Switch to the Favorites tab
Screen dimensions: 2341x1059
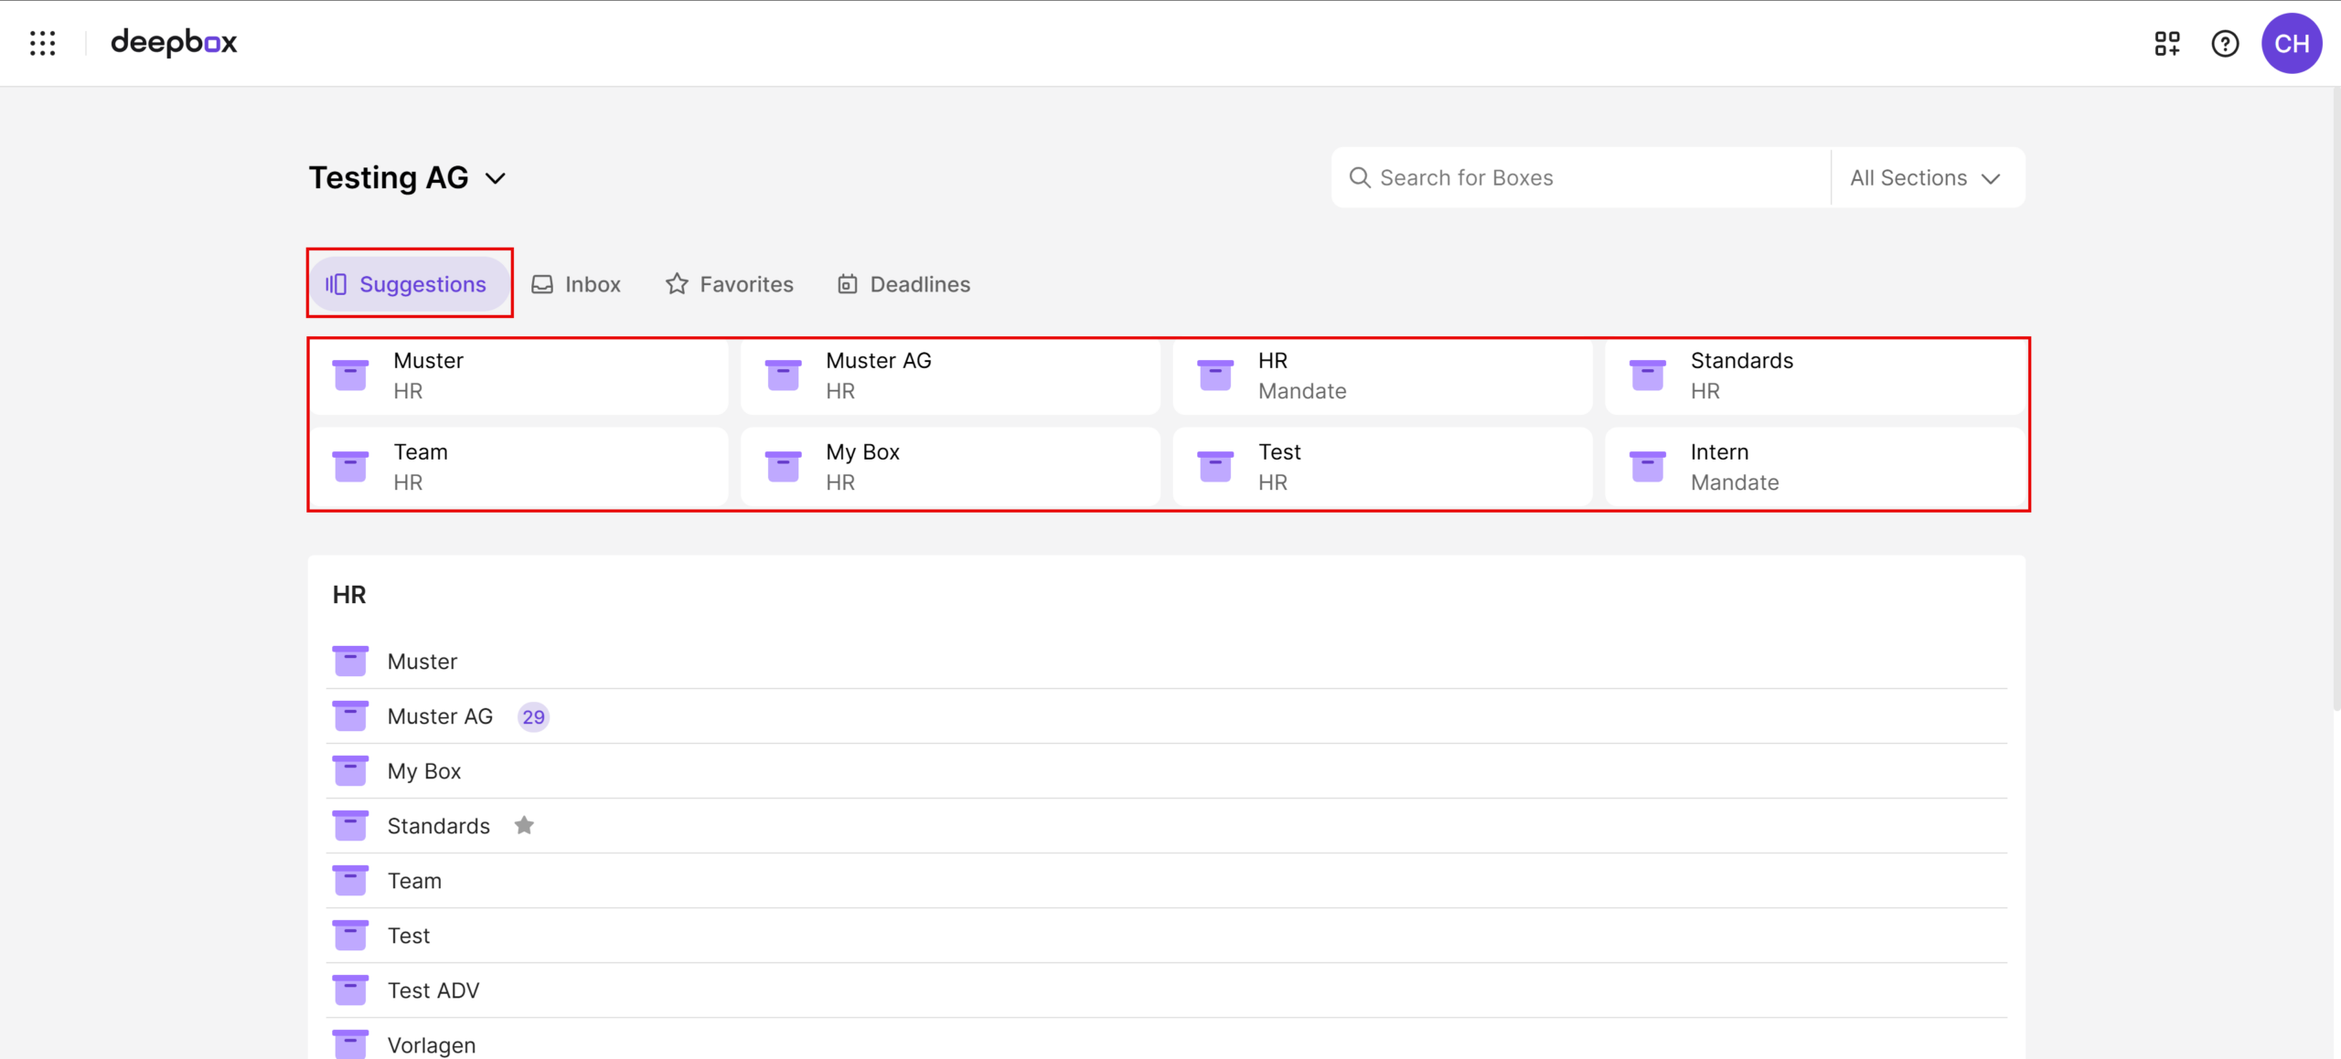(730, 284)
